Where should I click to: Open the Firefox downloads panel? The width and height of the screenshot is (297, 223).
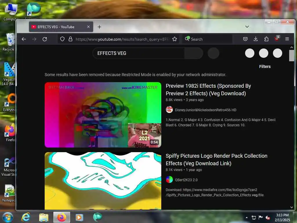point(256,39)
